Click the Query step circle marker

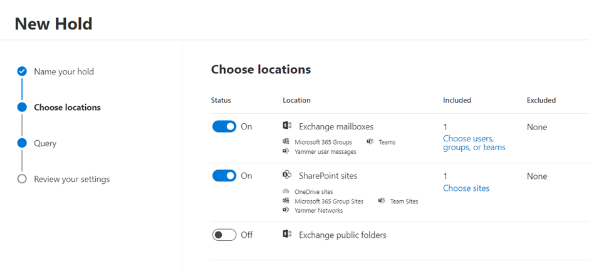coord(22,143)
